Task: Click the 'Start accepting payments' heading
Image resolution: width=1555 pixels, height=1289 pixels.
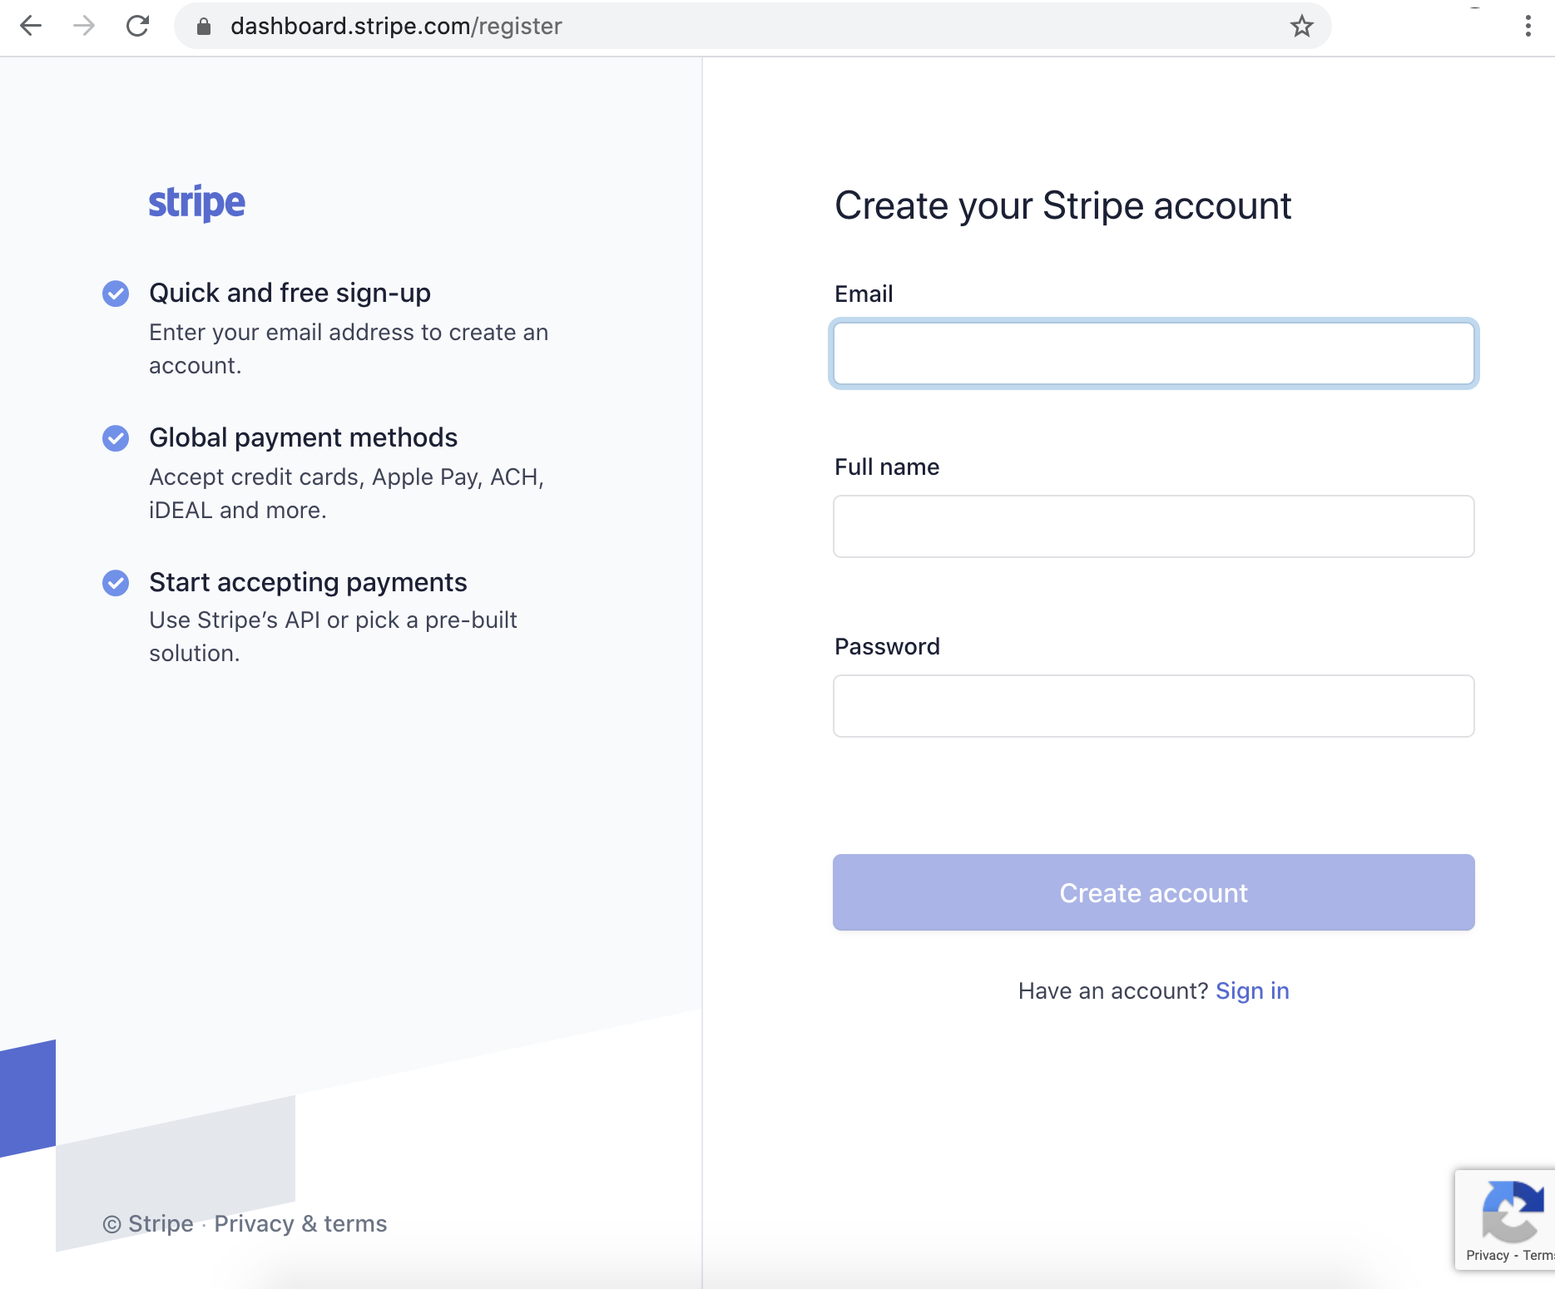Action: 308,582
